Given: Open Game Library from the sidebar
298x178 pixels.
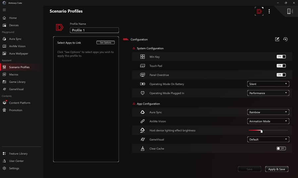Looking at the screenshot, I should (x=17, y=82).
